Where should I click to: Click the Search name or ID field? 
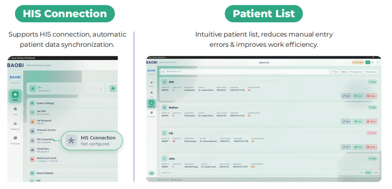245,72
